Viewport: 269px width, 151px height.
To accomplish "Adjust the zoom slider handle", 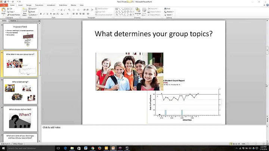I will point(256,144).
